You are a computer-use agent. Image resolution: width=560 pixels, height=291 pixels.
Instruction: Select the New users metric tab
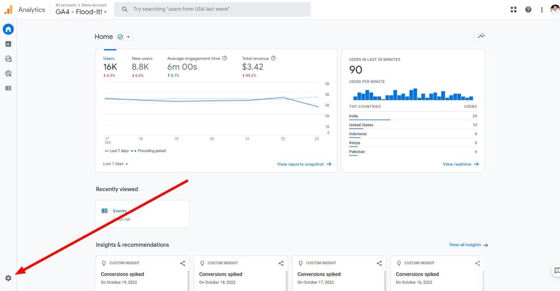click(142, 66)
